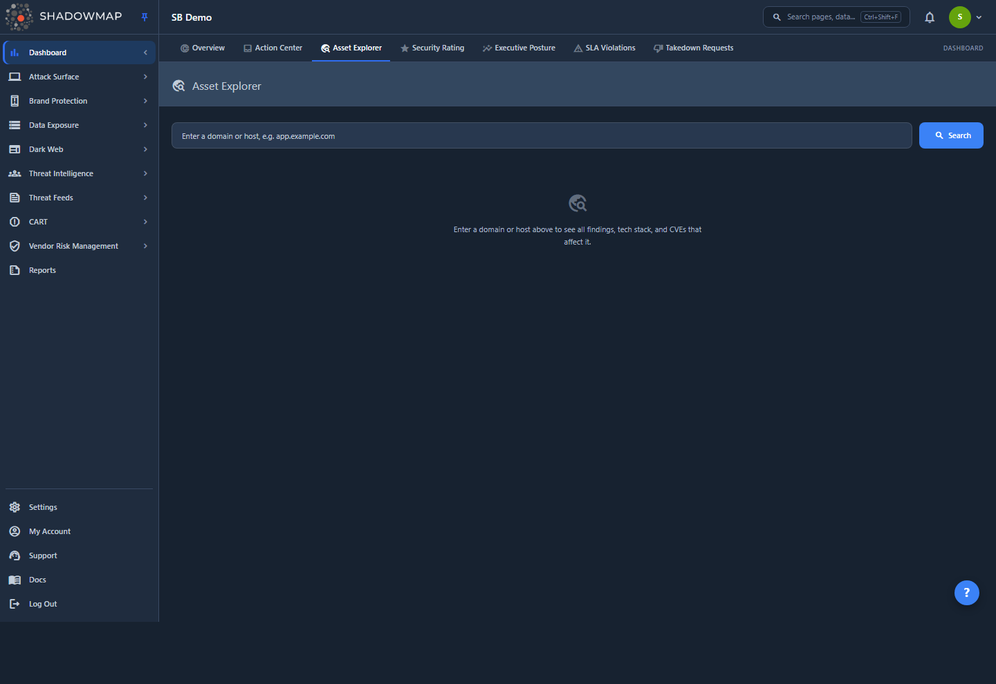
Task: Click the Asset Explorer header icon
Action: [x=178, y=86]
